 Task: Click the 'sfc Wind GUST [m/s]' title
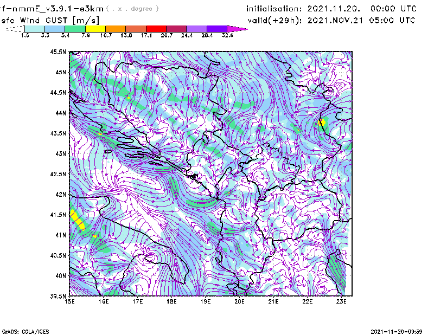50,21
